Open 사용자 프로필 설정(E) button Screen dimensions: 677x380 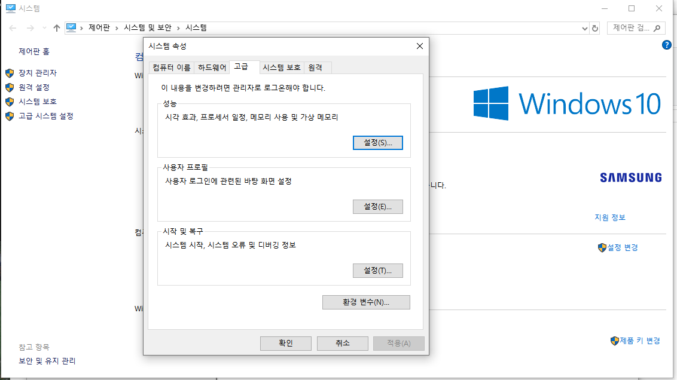(x=378, y=207)
